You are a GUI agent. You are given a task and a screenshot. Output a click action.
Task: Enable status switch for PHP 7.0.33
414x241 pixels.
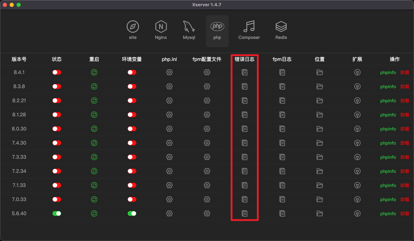point(57,199)
